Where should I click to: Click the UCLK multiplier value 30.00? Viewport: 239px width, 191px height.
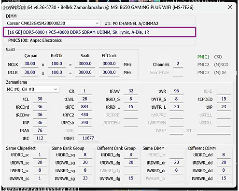click(x=30, y=72)
